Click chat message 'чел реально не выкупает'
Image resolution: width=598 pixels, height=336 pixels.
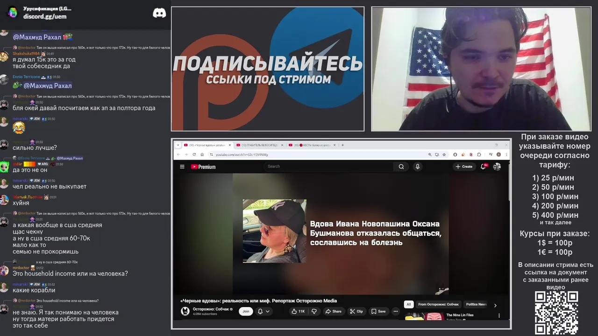(x=50, y=186)
